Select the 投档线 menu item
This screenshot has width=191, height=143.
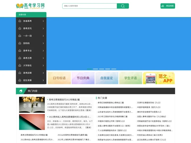tap(31, 43)
